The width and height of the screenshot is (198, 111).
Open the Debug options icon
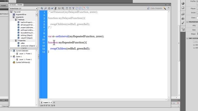63,8
